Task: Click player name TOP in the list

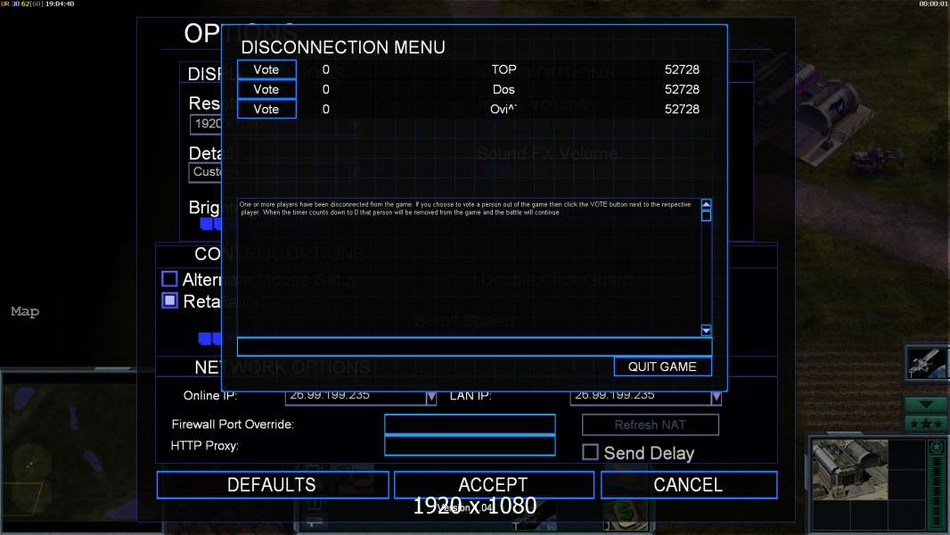Action: pos(504,70)
